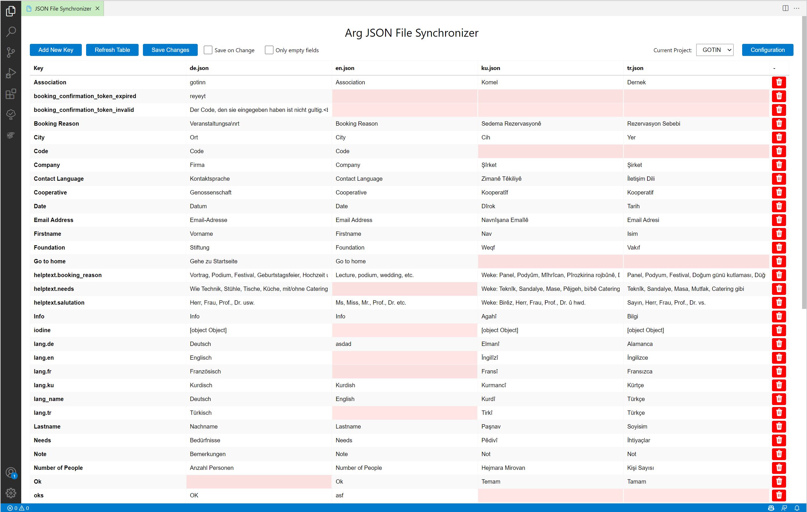Open the Extensions view
Viewport: 807px width, 512px height.
point(11,94)
